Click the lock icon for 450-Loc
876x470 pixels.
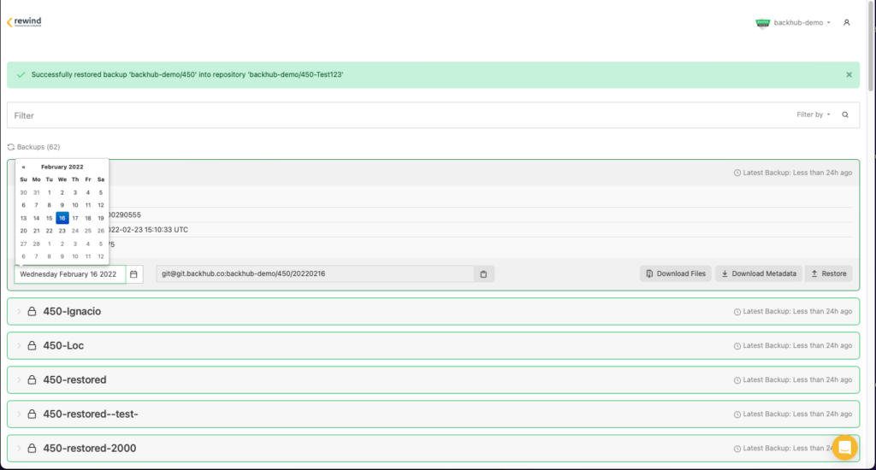click(x=32, y=345)
